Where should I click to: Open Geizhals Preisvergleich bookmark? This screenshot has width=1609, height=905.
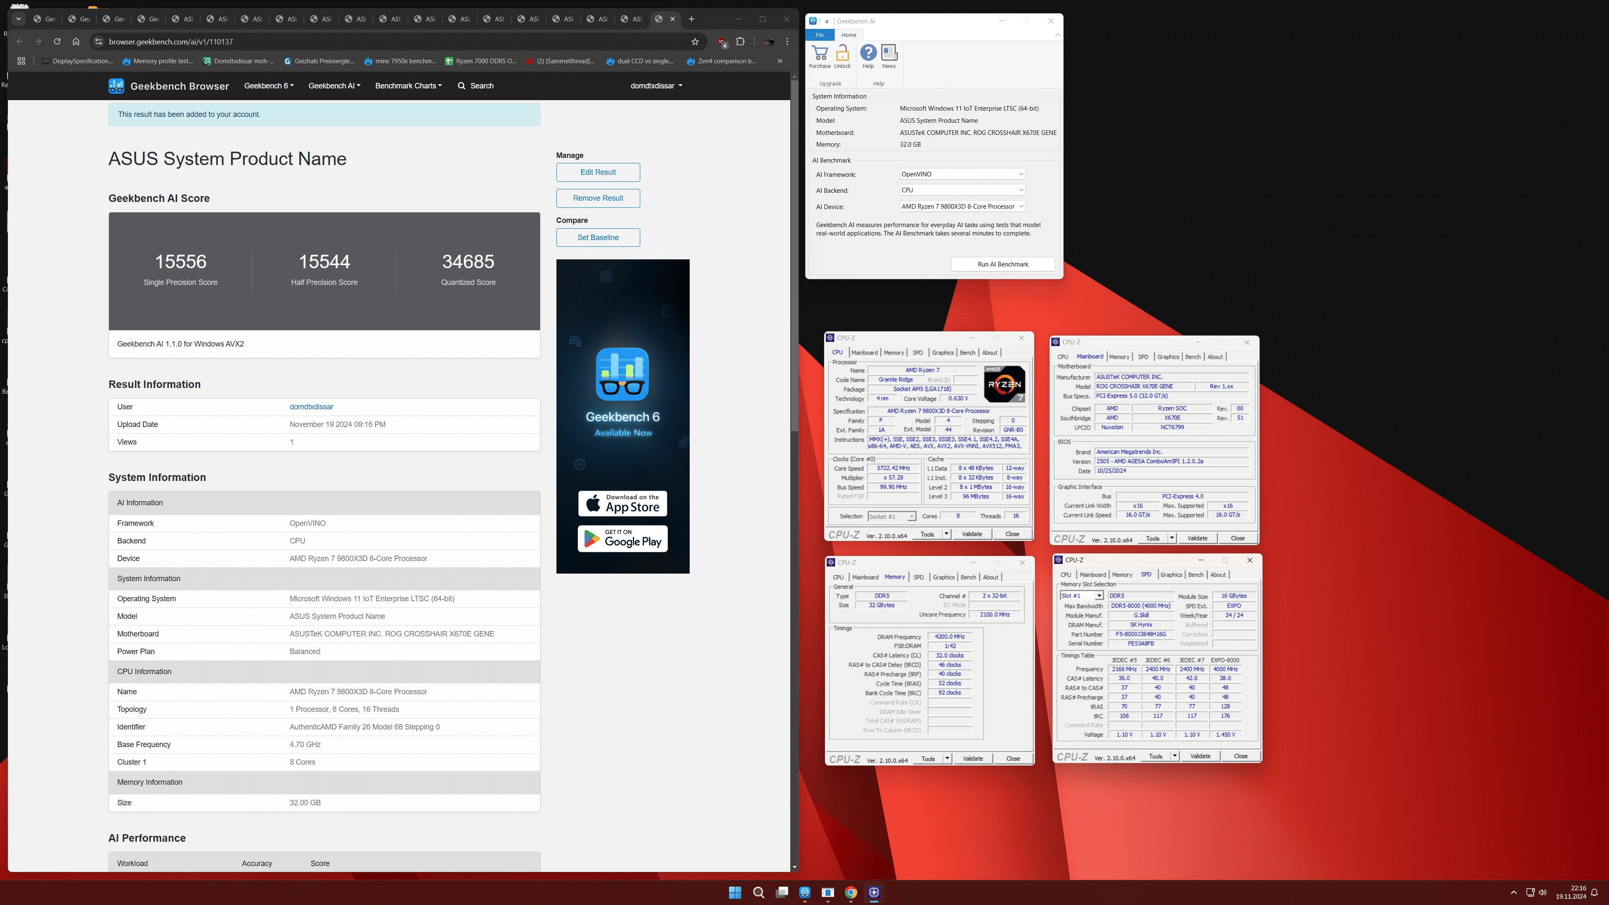click(318, 61)
